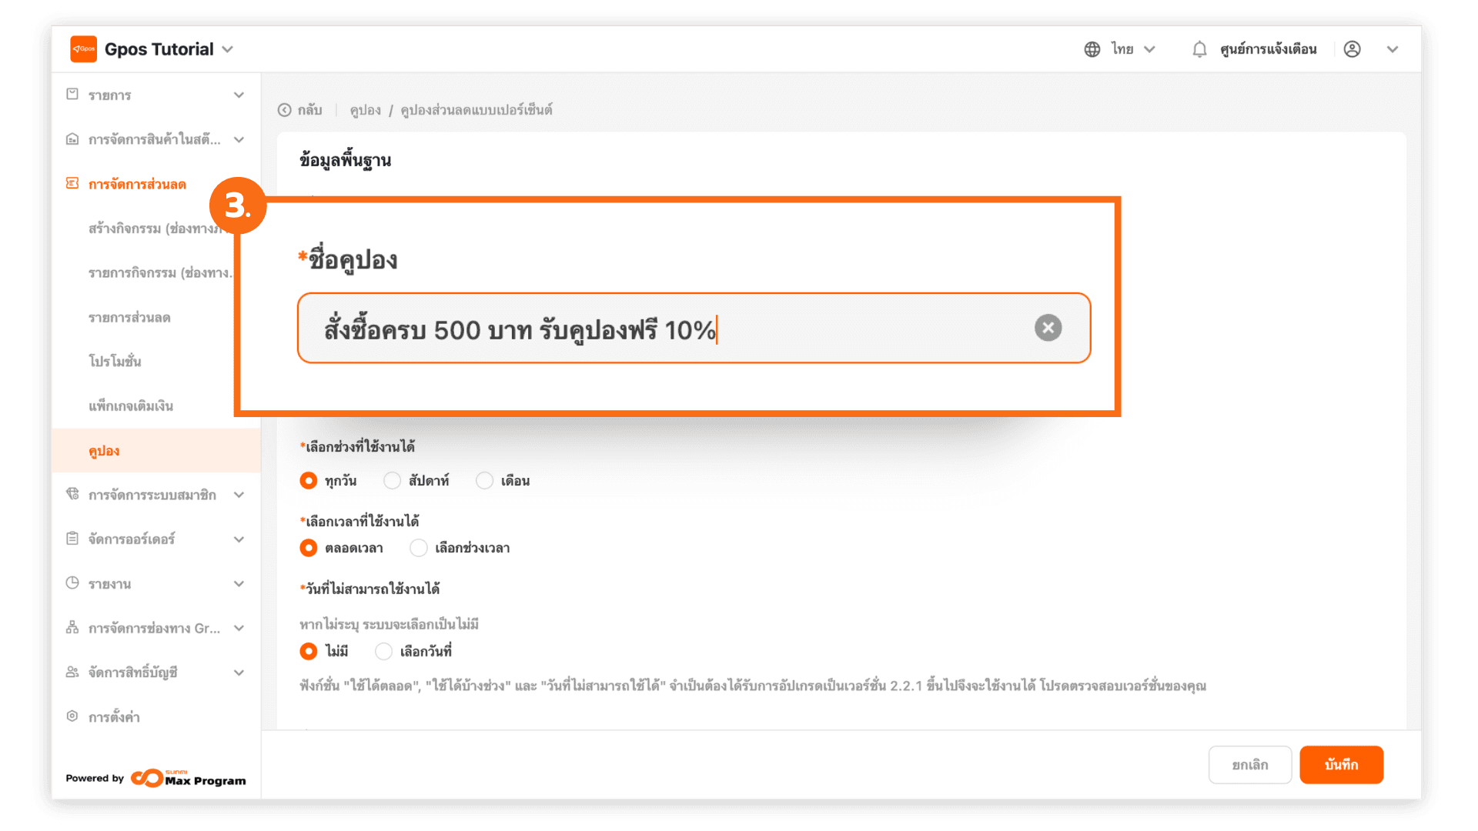Choose the เลือกช่วงเวลา radio option
The image size is (1478, 831).
tap(419, 548)
